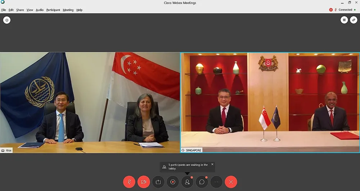Expand the Meeting menu
Screen dimensions: 360x191
(68, 10)
